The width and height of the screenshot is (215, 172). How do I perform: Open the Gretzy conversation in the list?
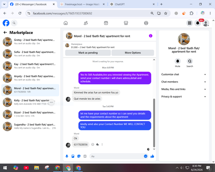pyautogui.click(x=30, y=42)
